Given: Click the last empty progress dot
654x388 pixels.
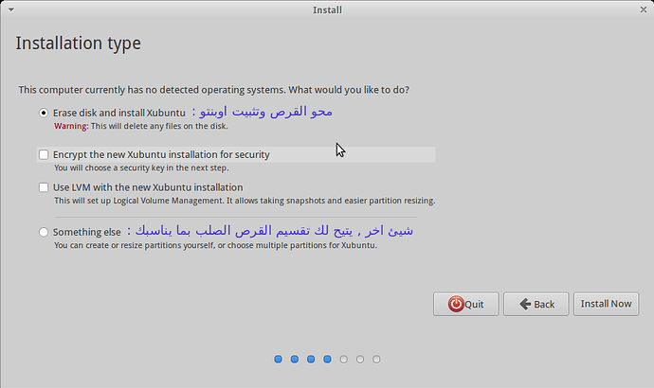Looking at the screenshot, I should pyautogui.click(x=376, y=359).
